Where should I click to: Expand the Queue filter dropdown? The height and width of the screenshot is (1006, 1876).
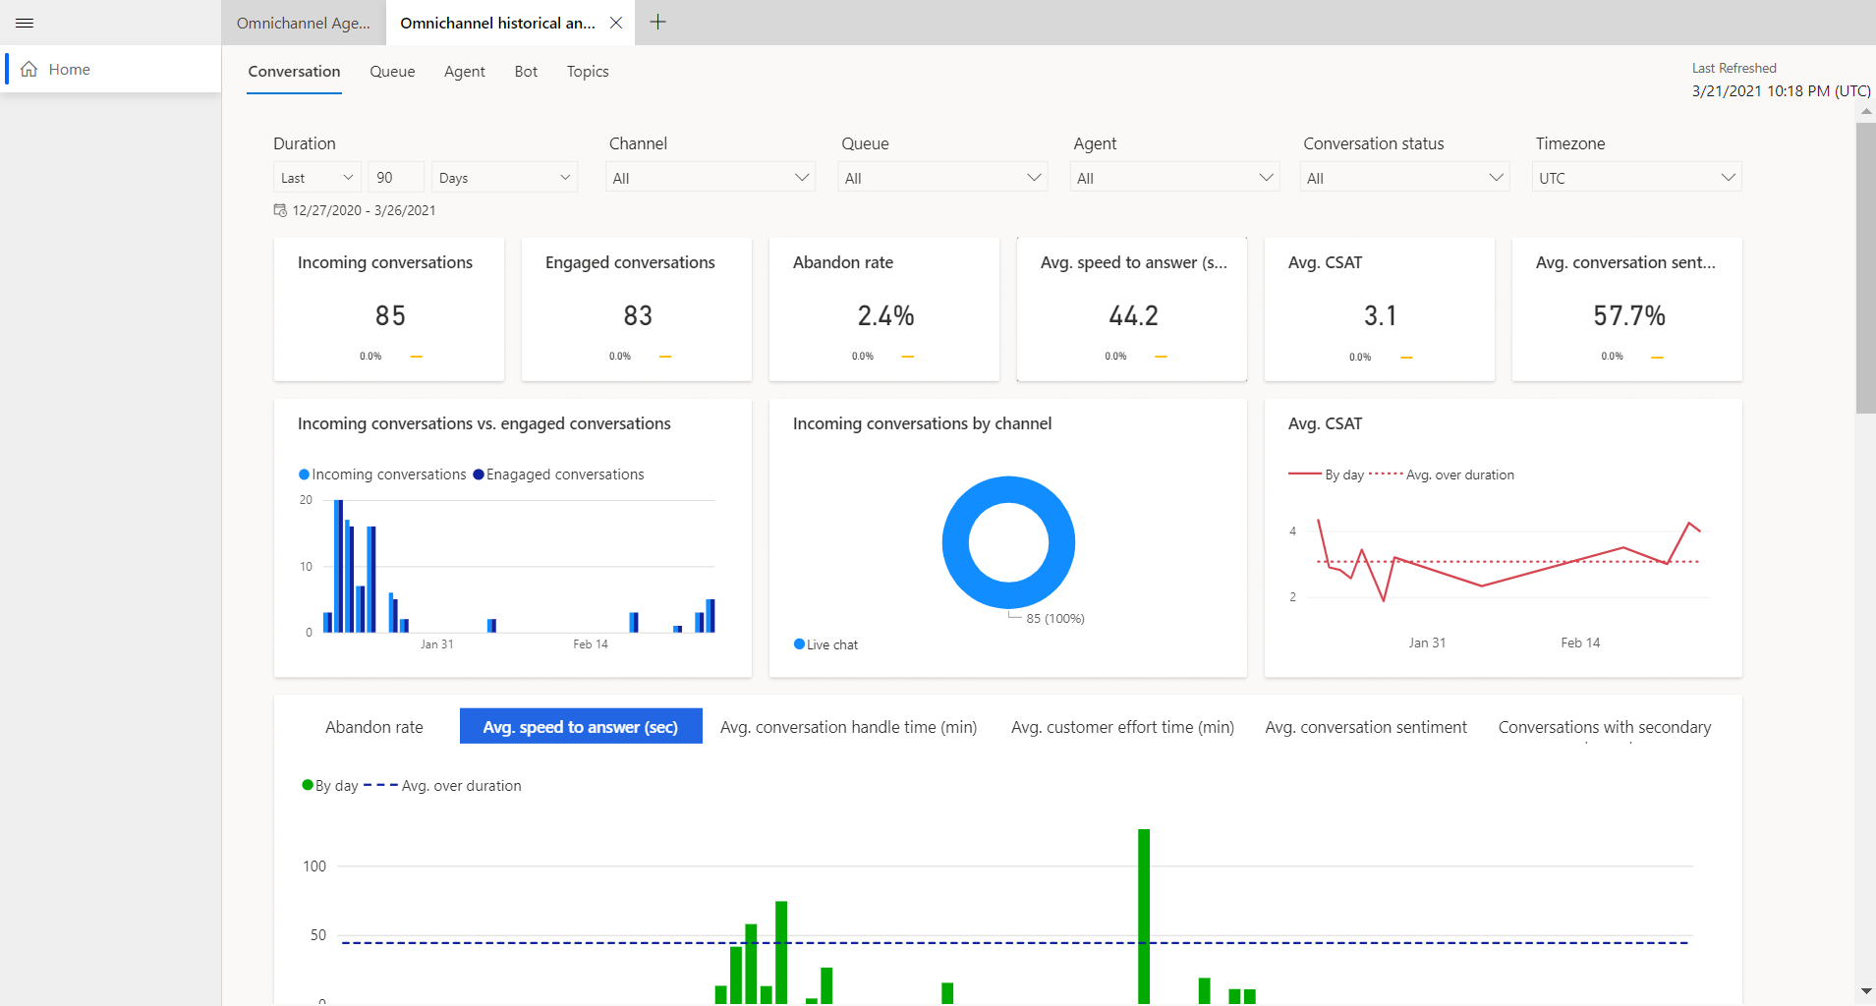point(942,177)
